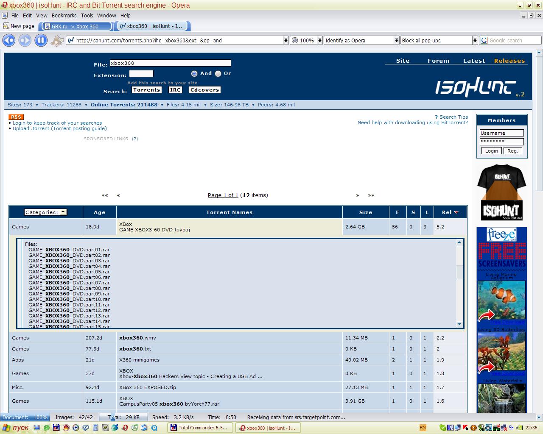The height and width of the screenshot is (434, 543).
Task: Click the Google icon in the search box
Action: 484,41
